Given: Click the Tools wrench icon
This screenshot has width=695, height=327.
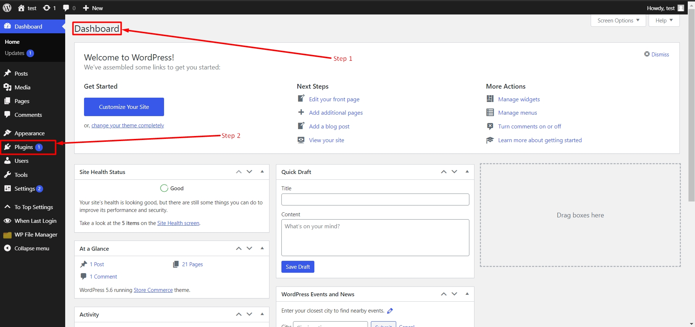Looking at the screenshot, I should click(x=7, y=175).
